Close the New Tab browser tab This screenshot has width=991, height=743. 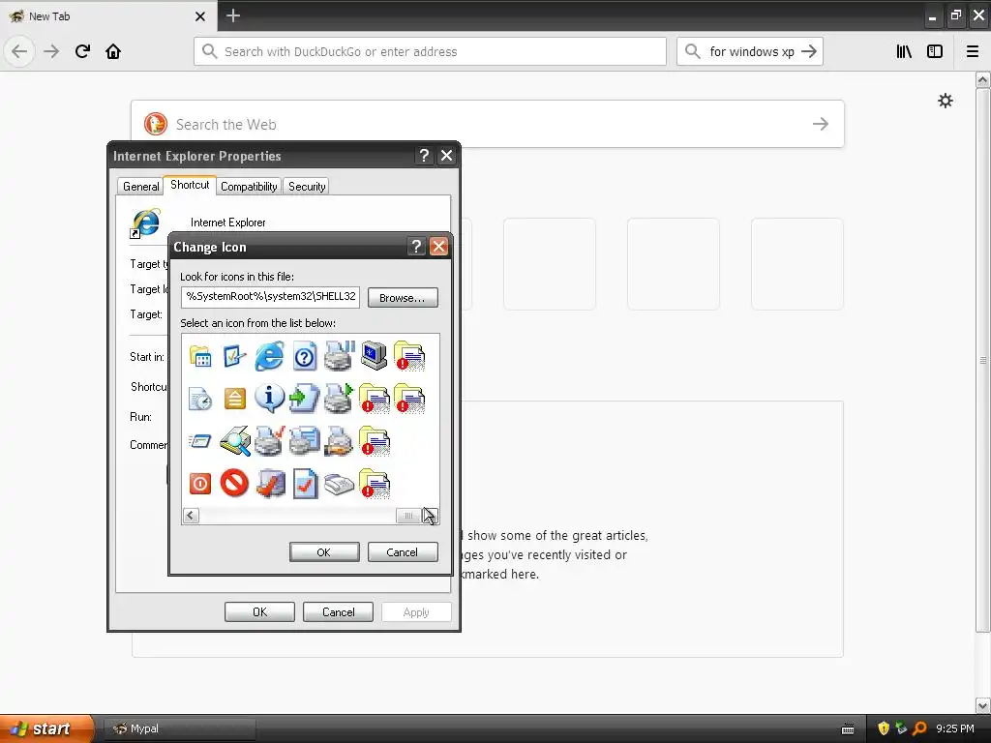tap(199, 16)
